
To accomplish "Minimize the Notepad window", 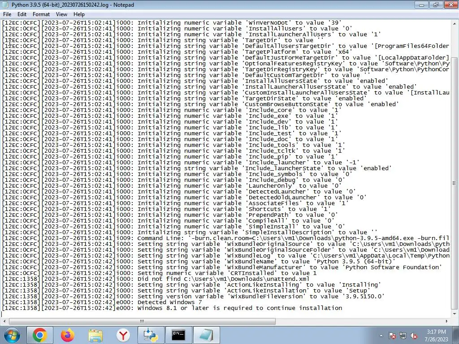I will pos(421,5).
